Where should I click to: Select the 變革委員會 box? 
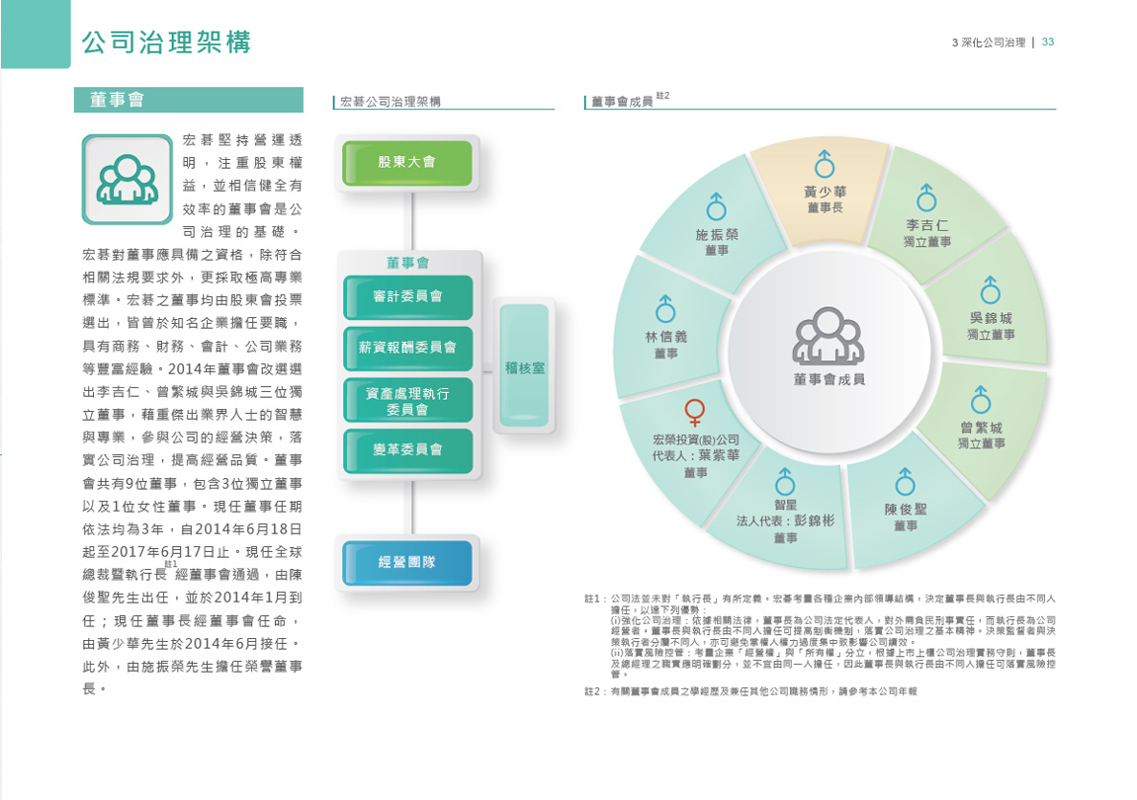[x=407, y=450]
